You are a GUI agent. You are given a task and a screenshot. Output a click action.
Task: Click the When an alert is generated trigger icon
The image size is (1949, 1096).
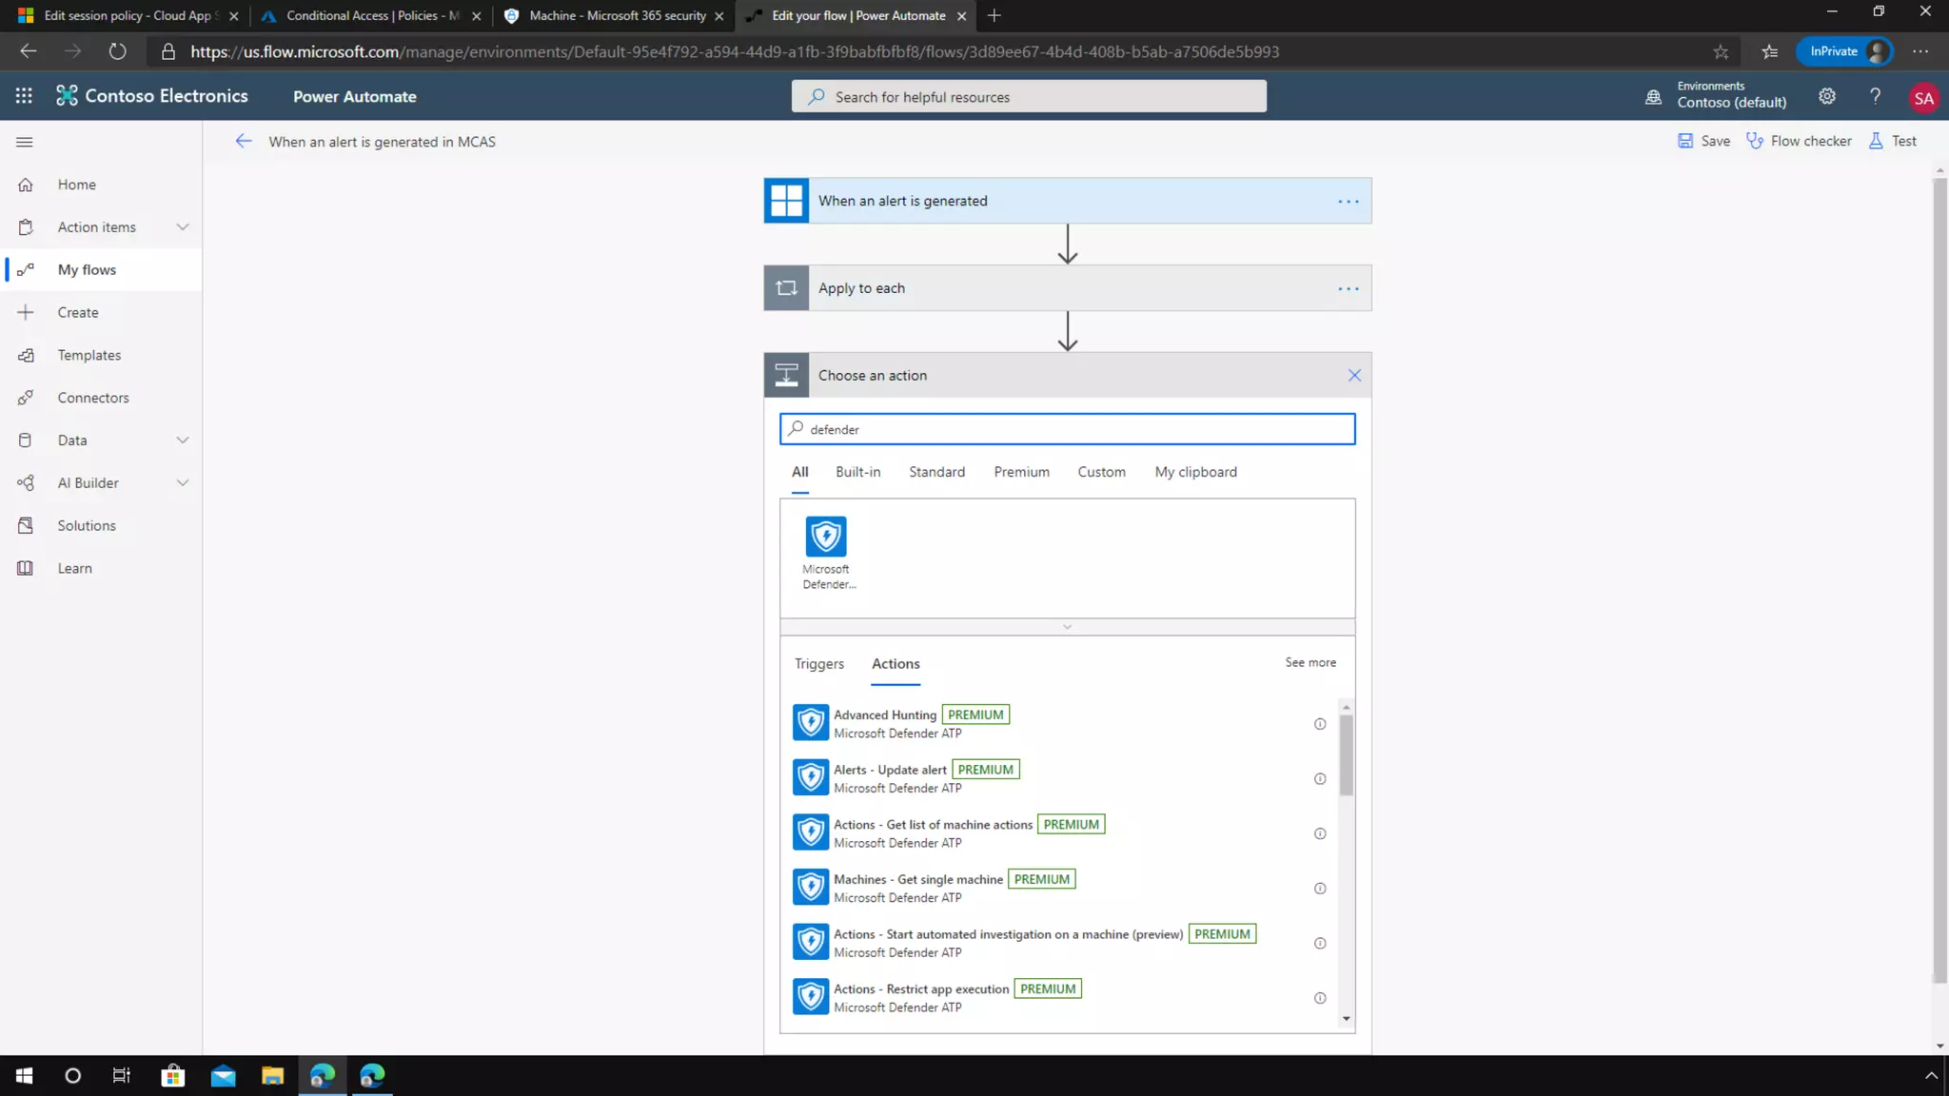coord(786,201)
